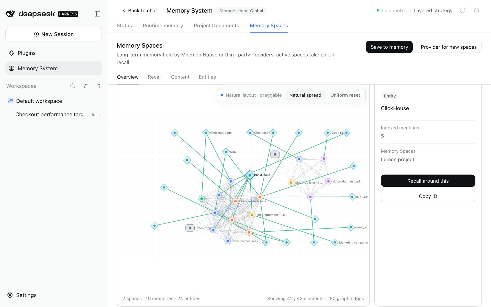Viewport: 491px width, 307px height.
Task: Open workspace filter sliders icon
Action: 85,86
